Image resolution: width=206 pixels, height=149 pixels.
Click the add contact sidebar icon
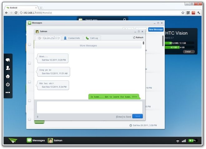8,68
